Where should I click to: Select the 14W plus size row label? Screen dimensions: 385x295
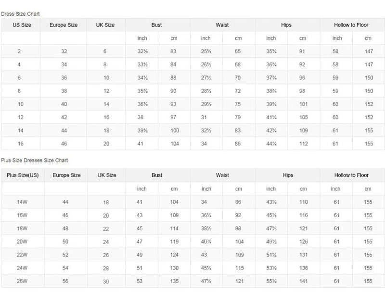coord(22,202)
